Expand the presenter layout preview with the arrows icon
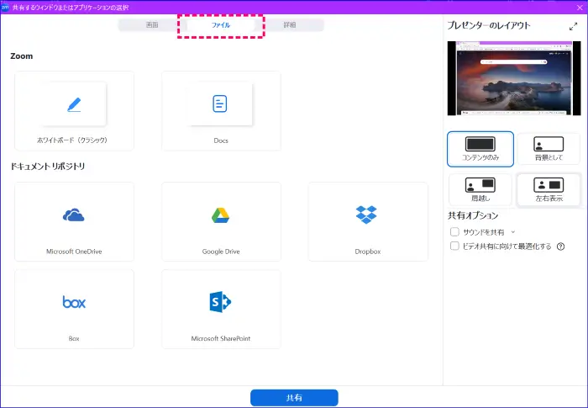The image size is (588, 408). coord(573,26)
